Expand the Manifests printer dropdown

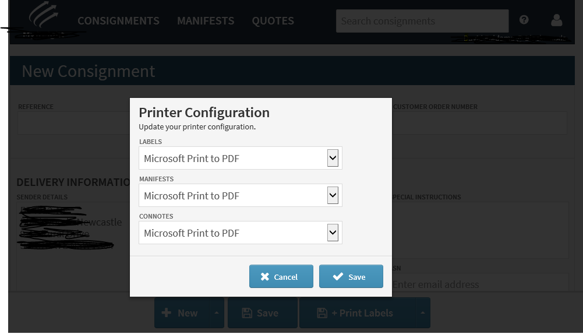click(x=333, y=195)
